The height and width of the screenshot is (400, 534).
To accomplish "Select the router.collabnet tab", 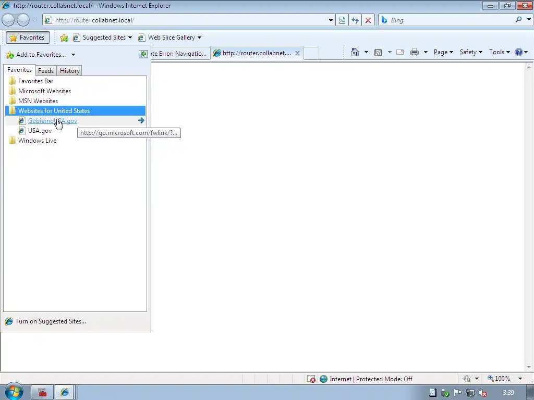I will (257, 53).
